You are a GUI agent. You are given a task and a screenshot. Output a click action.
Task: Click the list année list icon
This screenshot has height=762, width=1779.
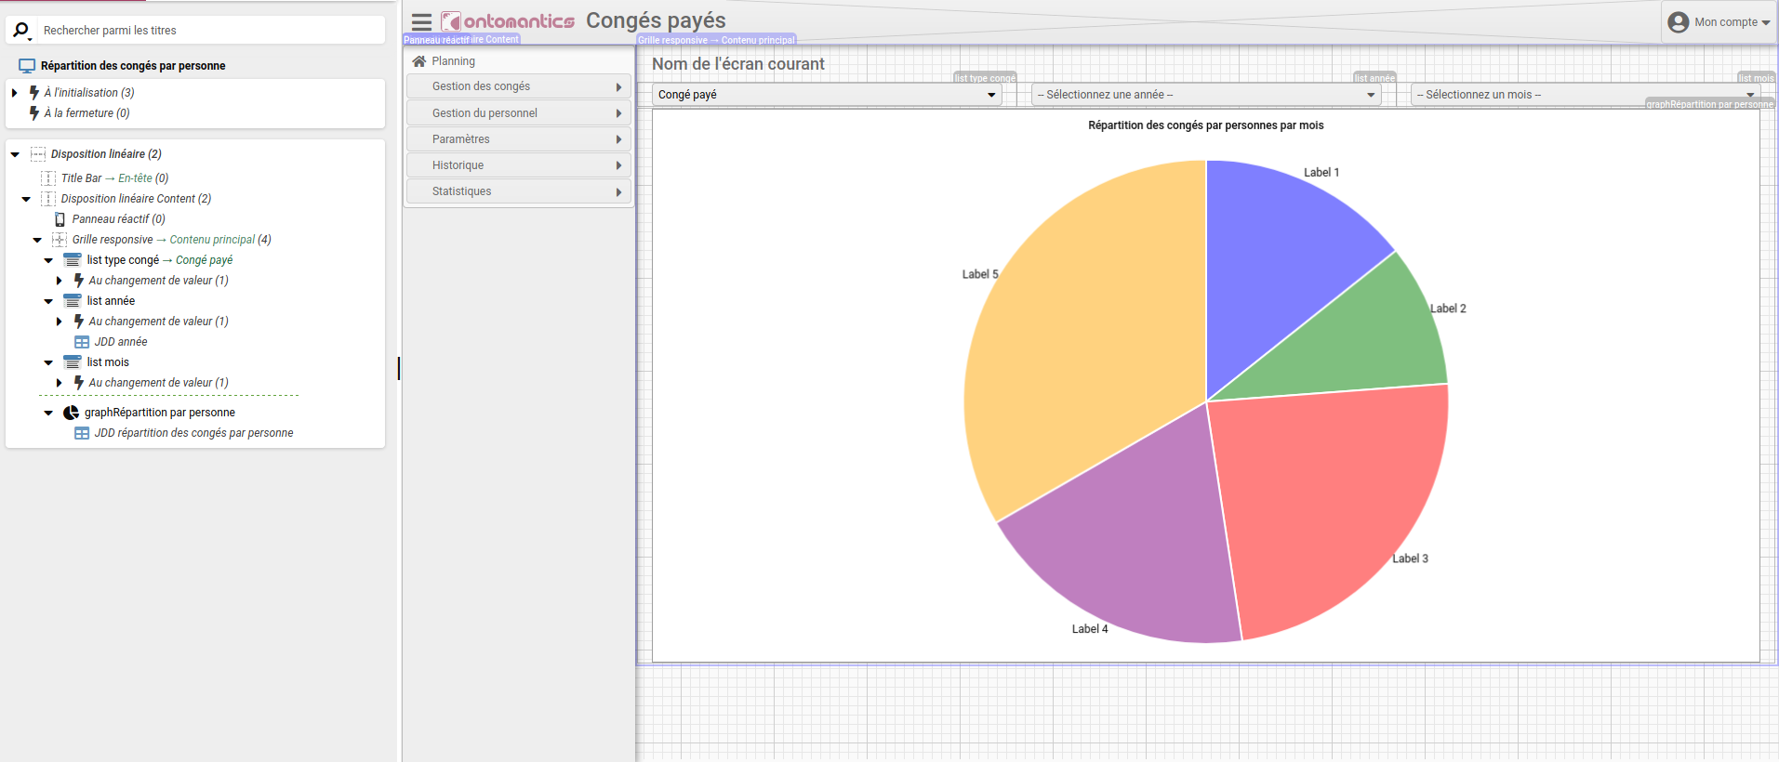click(x=73, y=301)
